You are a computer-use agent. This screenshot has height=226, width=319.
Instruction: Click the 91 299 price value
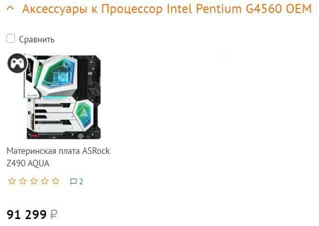click(27, 215)
